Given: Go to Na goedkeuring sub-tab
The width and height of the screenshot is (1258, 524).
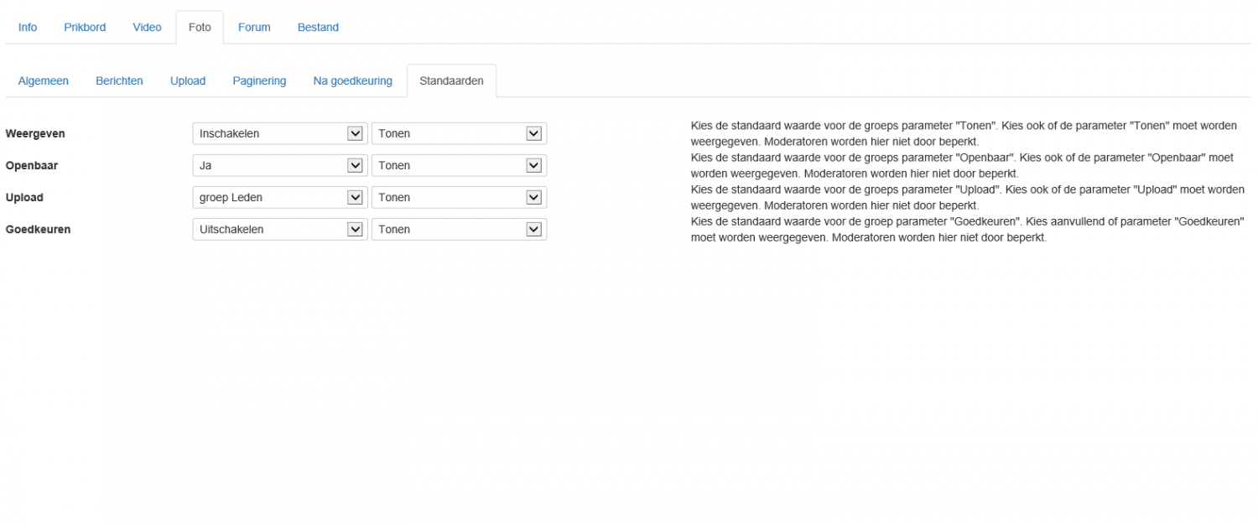Looking at the screenshot, I should (352, 80).
